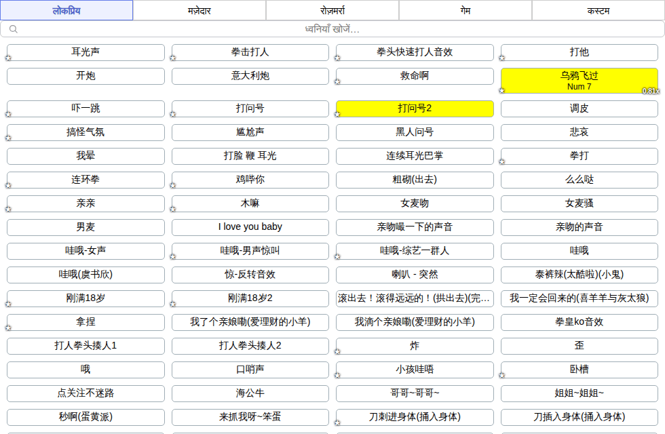Click the star icon on 乌鸦飞过
Image resolution: width=665 pixels, height=434 pixels.
[x=501, y=91]
